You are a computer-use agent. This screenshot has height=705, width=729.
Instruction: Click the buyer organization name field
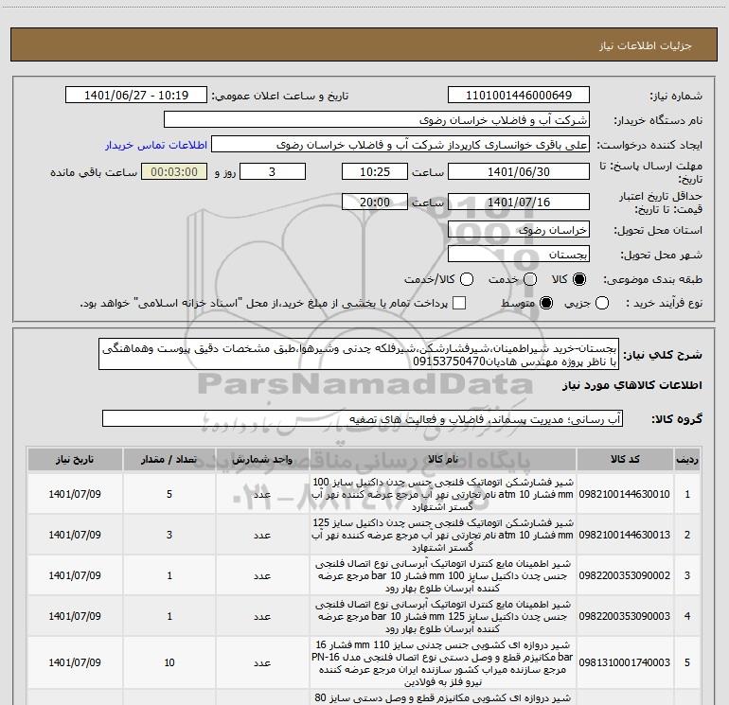377,120
